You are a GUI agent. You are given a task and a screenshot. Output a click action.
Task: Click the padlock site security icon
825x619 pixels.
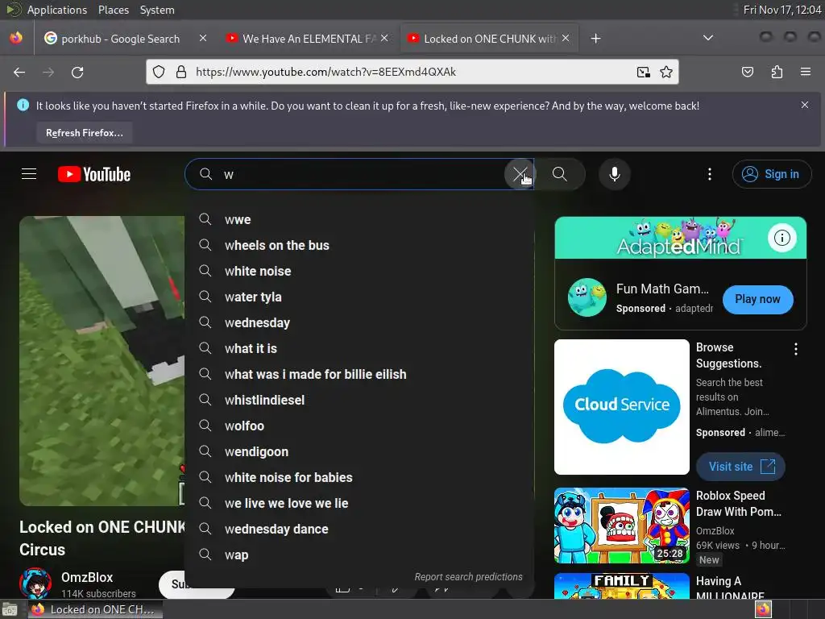point(181,72)
